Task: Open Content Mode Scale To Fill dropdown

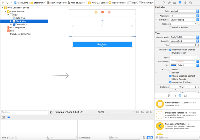Action: click(184, 37)
